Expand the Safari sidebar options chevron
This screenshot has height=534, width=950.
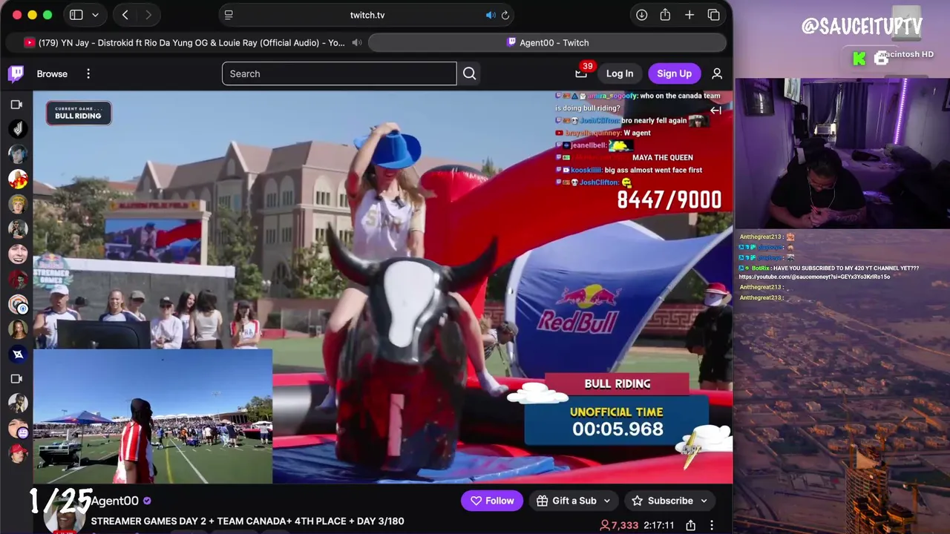click(95, 15)
